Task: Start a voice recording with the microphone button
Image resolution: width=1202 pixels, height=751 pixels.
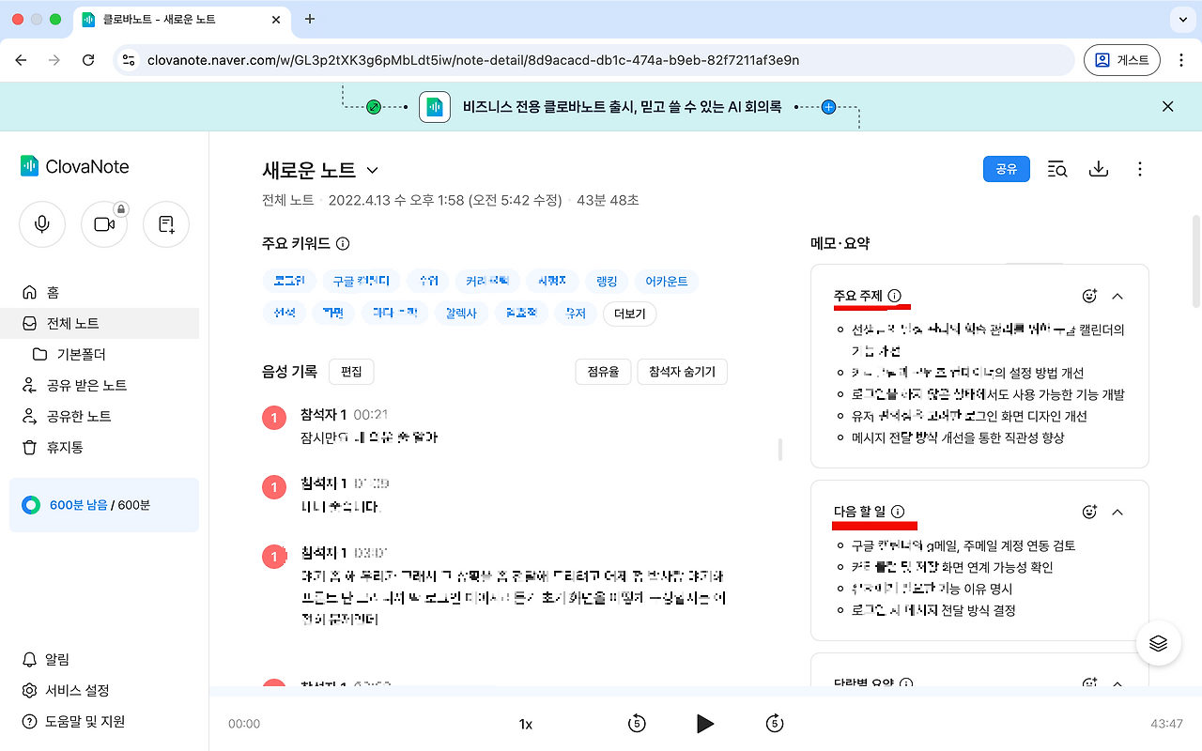Action: tap(42, 224)
